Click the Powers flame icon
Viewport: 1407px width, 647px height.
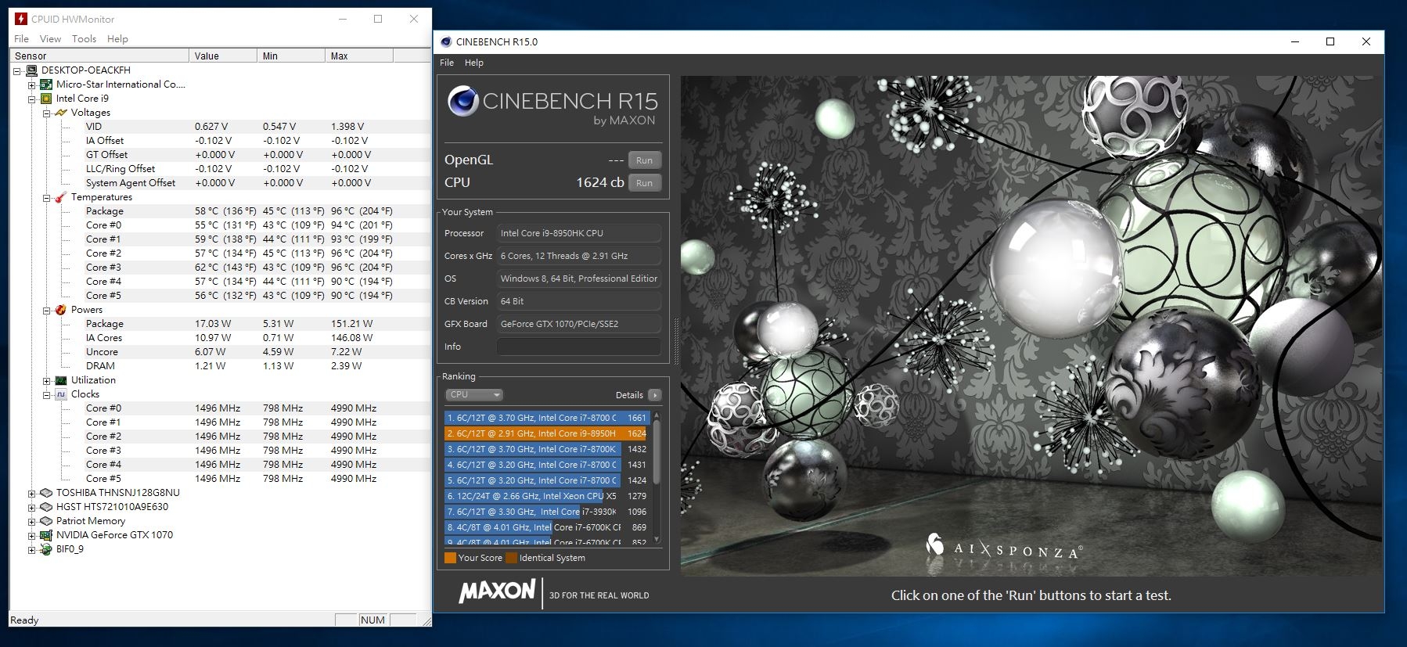coord(61,310)
